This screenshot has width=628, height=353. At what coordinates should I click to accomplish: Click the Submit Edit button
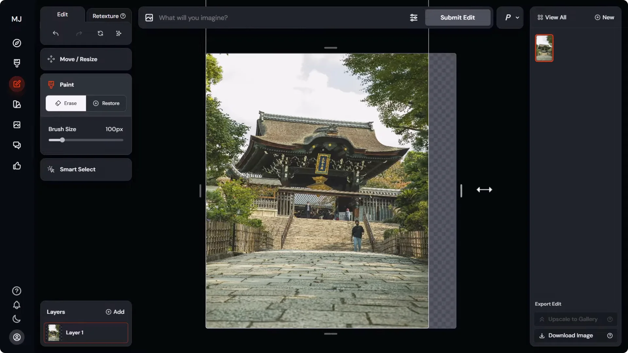click(x=458, y=18)
